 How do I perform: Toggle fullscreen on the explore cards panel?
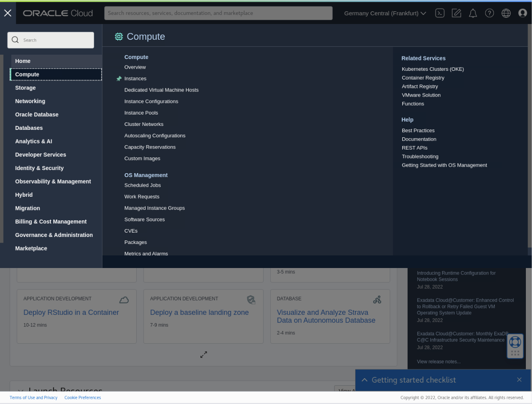coord(203,354)
